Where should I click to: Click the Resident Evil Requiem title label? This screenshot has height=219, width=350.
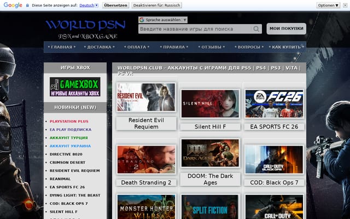click(146, 123)
